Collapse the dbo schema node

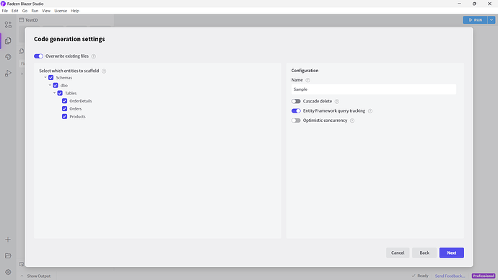tap(50, 85)
